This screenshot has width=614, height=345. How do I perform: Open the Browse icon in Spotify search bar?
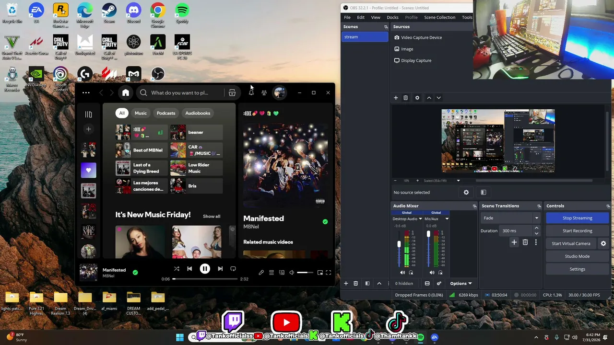click(x=232, y=93)
